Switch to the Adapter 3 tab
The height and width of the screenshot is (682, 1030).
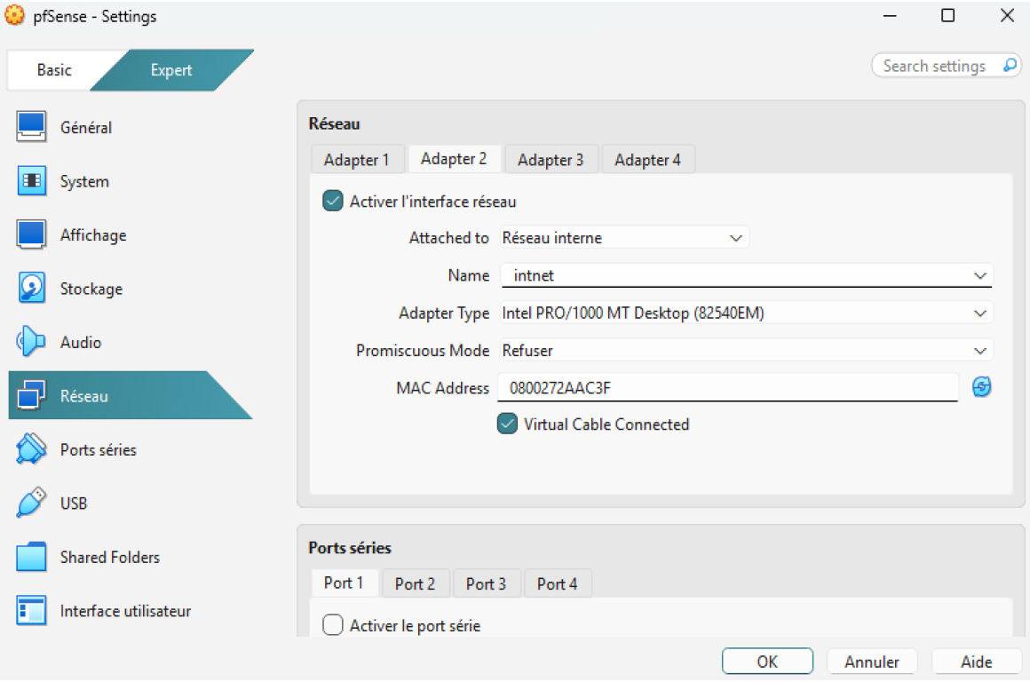[x=551, y=160]
